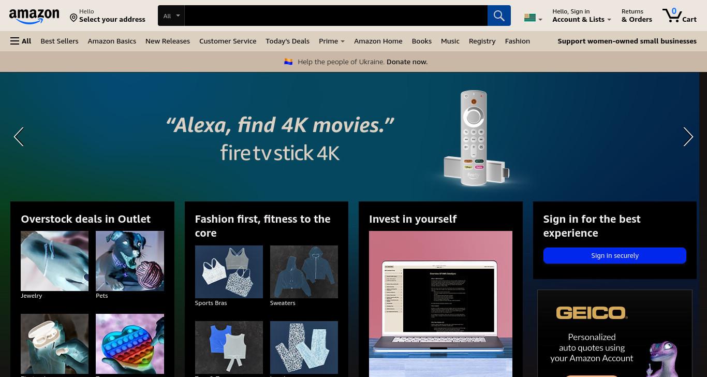The image size is (707, 377).
Task: Go to Music
Action: point(450,41)
